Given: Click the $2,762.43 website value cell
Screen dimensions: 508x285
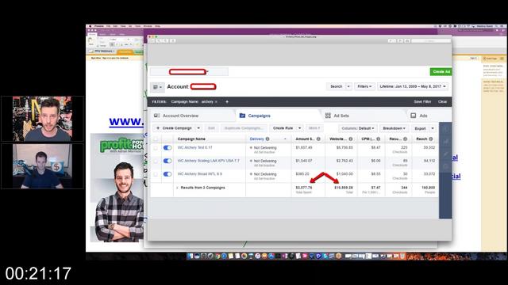Looking at the screenshot, I should point(344,161).
